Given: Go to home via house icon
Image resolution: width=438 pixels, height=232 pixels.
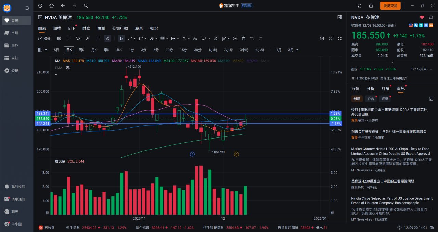Looking at the screenshot, I should coord(52,5).
